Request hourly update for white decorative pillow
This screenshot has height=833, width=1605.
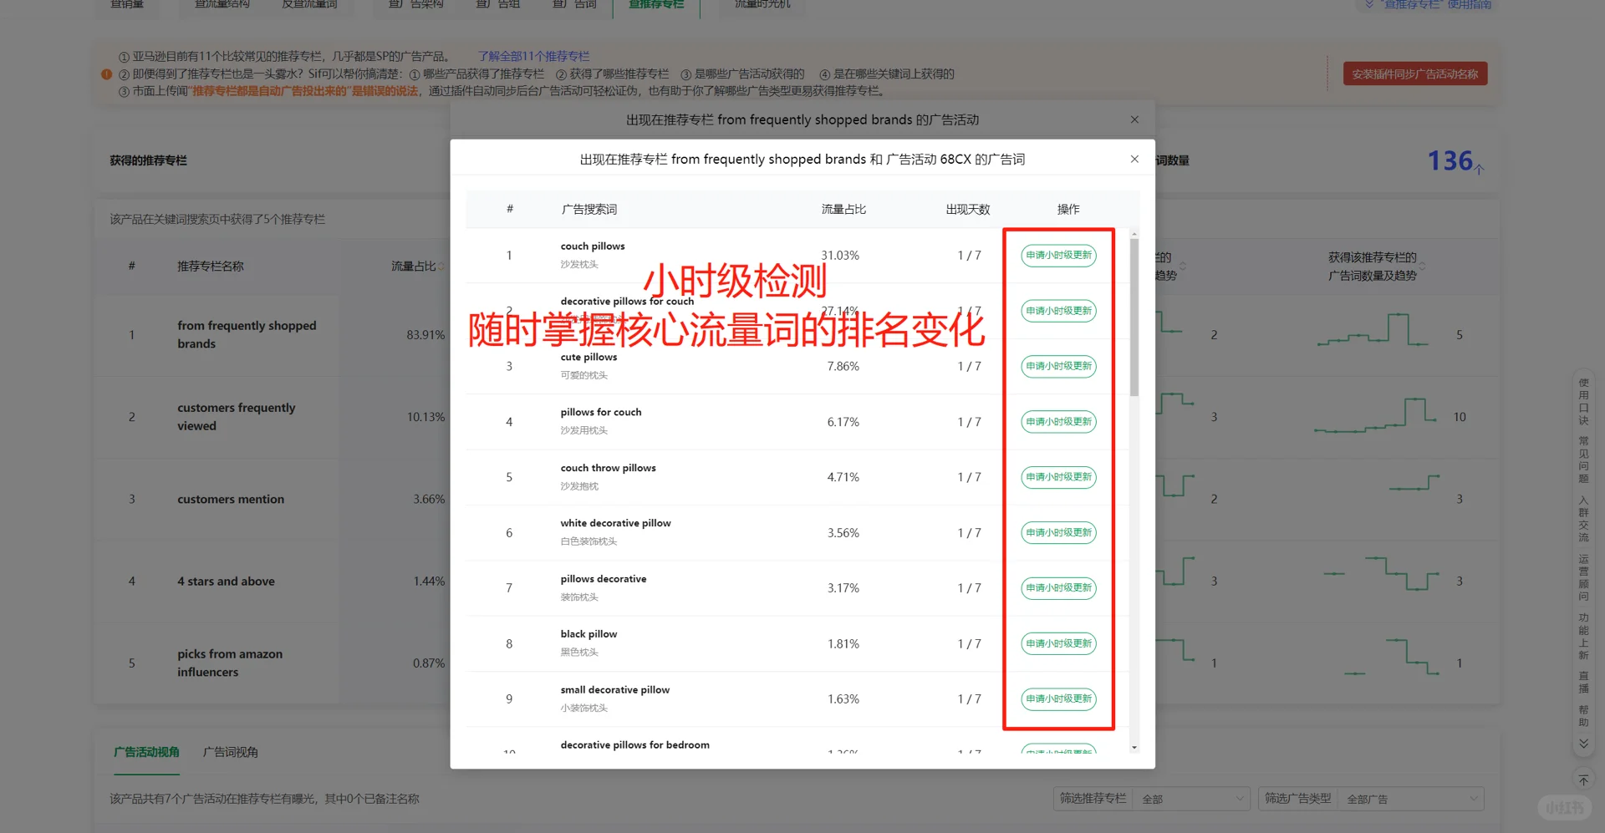(1058, 532)
